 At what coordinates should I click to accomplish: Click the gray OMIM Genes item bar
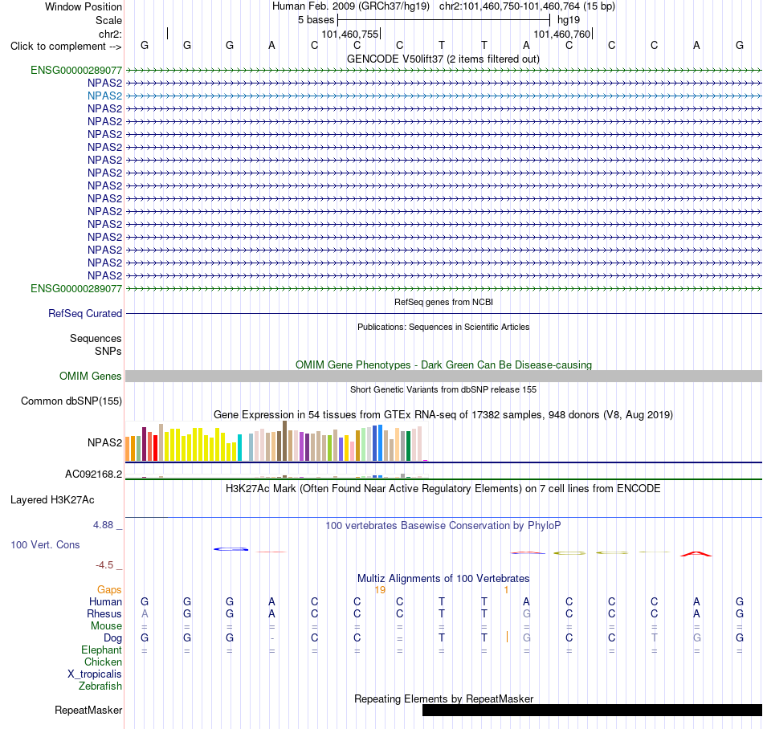(x=444, y=376)
